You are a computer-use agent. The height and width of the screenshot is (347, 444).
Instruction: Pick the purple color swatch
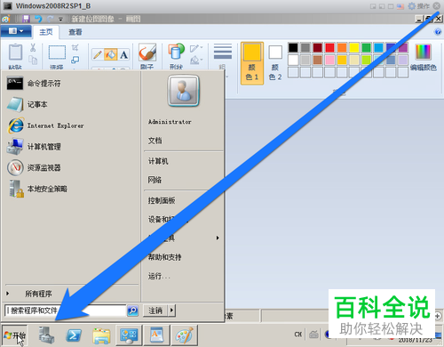[x=403, y=47]
